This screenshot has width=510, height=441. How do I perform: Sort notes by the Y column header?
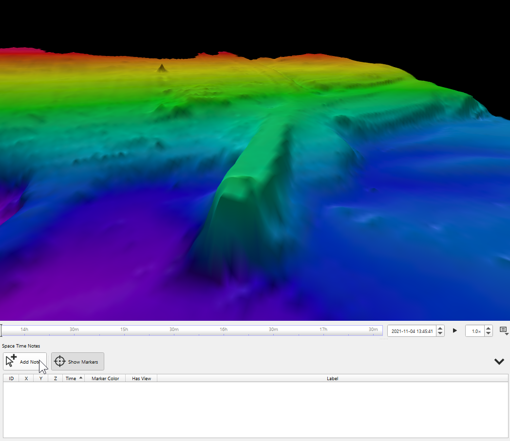40,378
